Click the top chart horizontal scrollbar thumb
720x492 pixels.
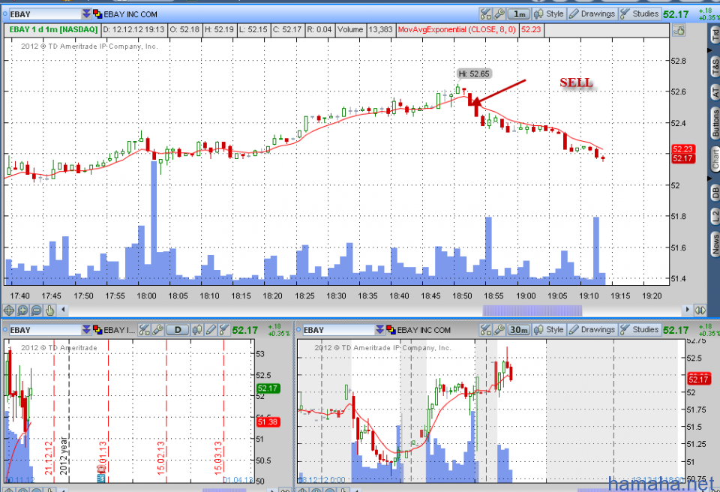tap(532, 310)
